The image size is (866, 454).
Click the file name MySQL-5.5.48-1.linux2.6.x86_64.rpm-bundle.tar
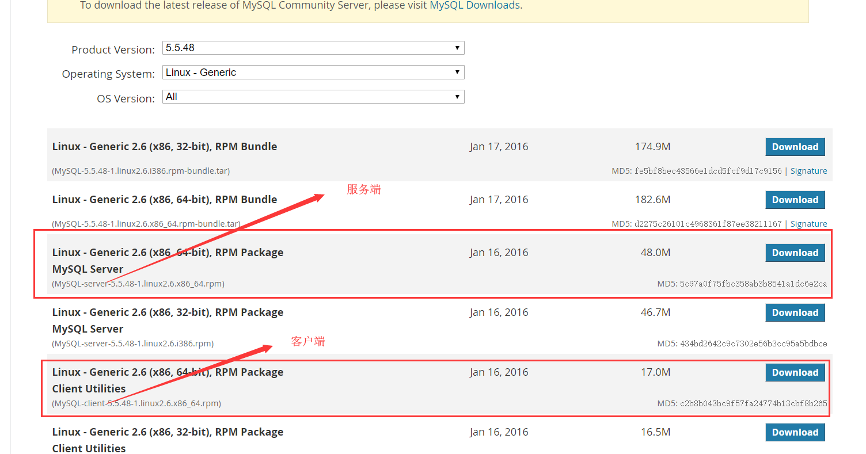tap(146, 224)
